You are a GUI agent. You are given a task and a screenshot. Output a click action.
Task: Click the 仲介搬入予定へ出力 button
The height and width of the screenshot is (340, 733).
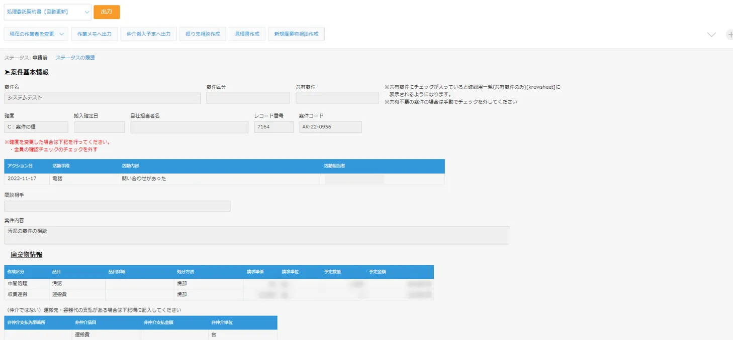[148, 34]
